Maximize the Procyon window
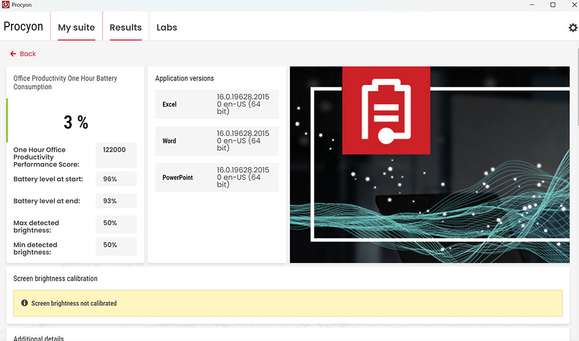 [553, 5]
